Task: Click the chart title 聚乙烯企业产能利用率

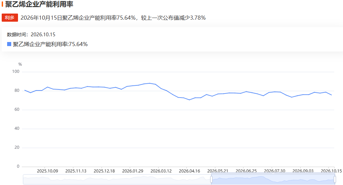Action: point(39,4)
